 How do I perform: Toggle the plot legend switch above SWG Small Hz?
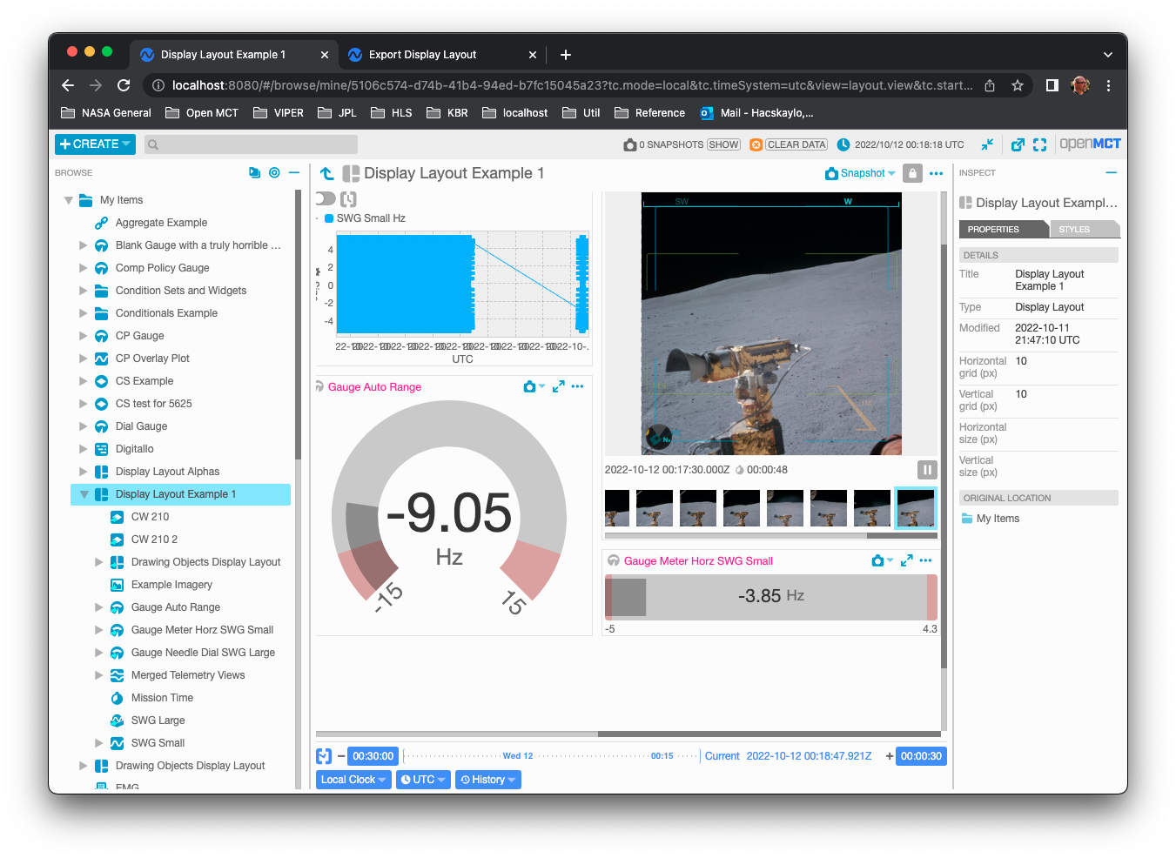click(x=324, y=198)
